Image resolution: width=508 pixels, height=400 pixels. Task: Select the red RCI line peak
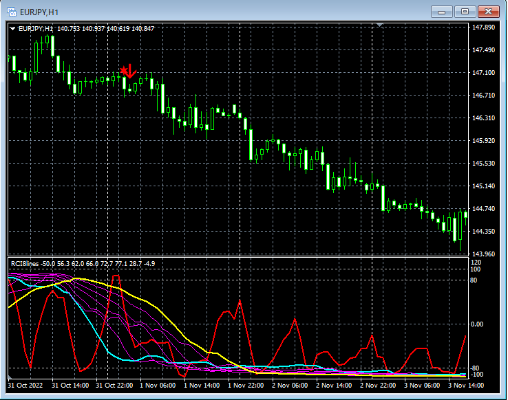pyautogui.click(x=116, y=276)
